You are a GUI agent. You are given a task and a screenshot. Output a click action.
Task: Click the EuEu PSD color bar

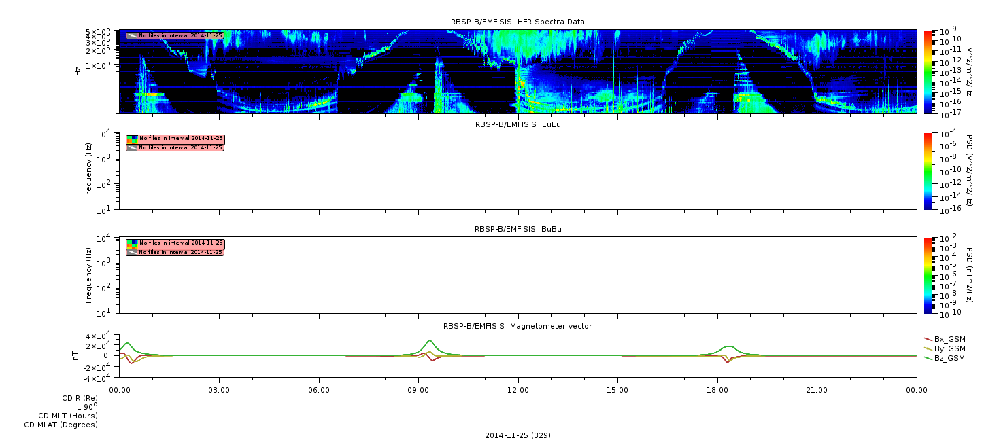pos(928,171)
